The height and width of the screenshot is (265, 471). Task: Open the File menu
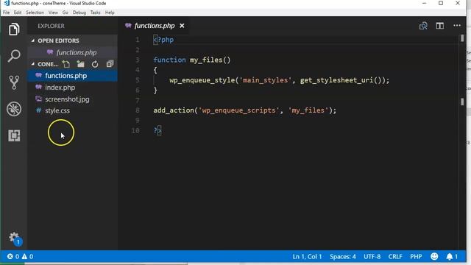(x=7, y=13)
